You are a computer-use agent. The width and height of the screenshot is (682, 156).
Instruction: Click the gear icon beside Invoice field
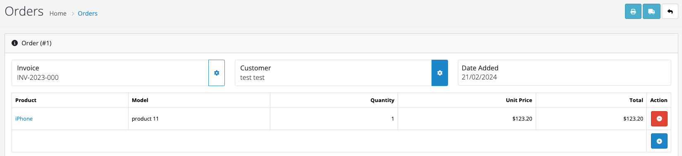pyautogui.click(x=217, y=73)
